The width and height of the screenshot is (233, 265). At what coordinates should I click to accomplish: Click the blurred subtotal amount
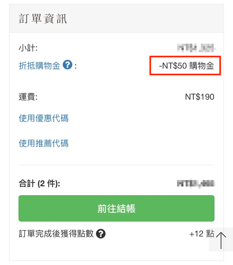196,48
